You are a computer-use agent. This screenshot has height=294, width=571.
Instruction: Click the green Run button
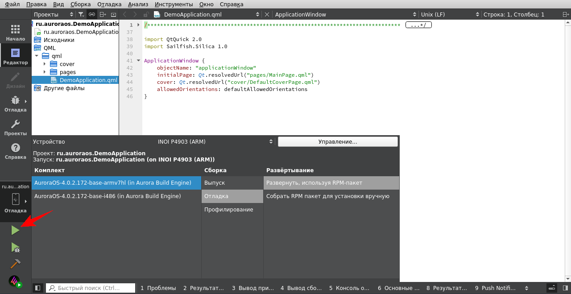(x=15, y=230)
